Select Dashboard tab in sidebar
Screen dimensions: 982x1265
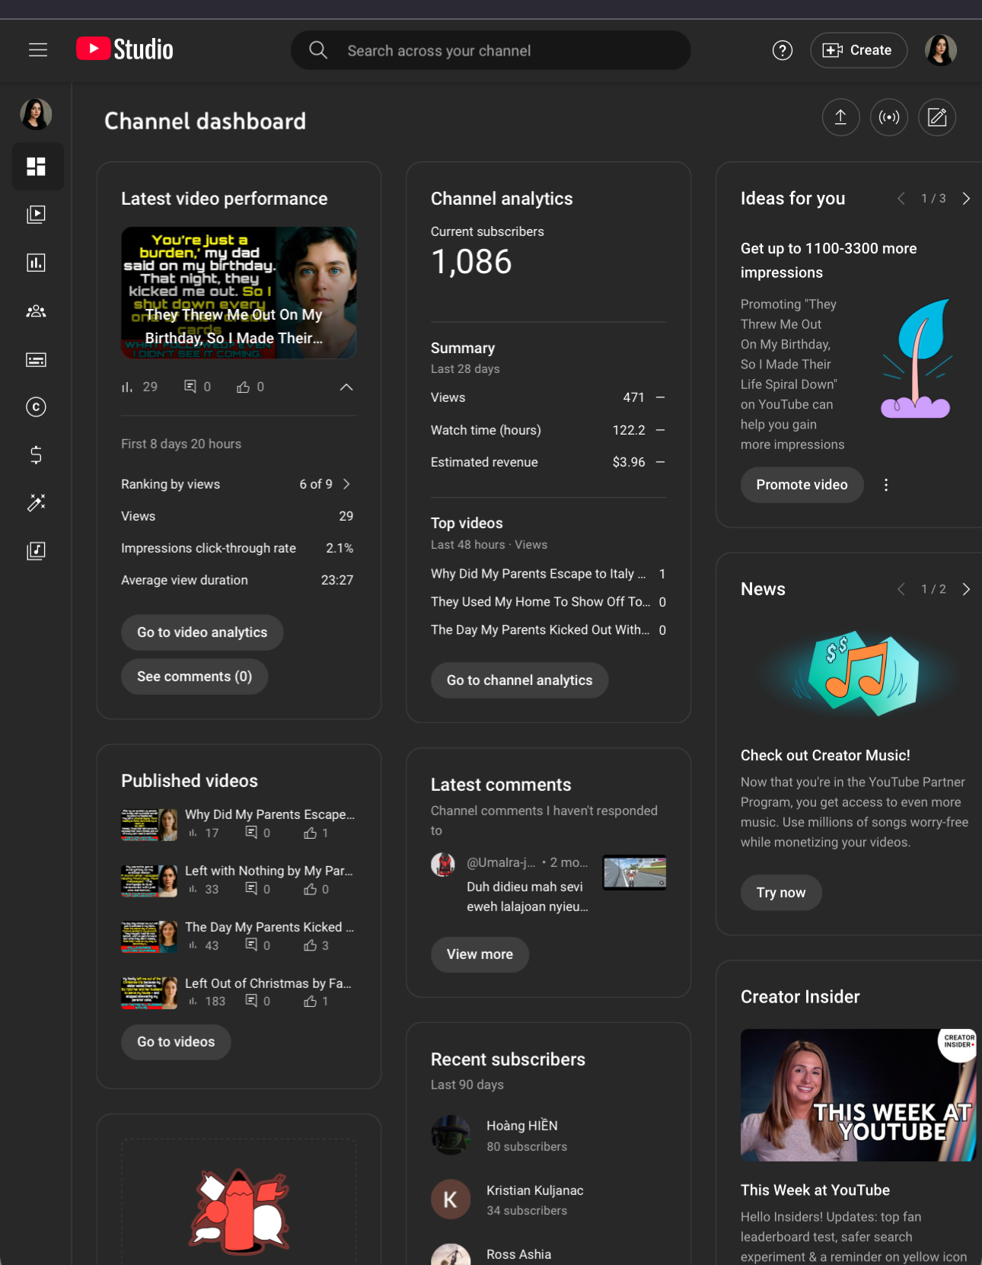pos(37,167)
